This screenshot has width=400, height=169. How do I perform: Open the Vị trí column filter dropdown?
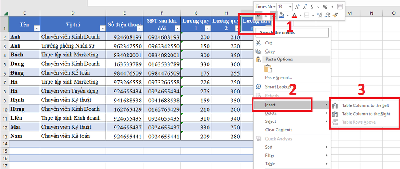pos(103,28)
